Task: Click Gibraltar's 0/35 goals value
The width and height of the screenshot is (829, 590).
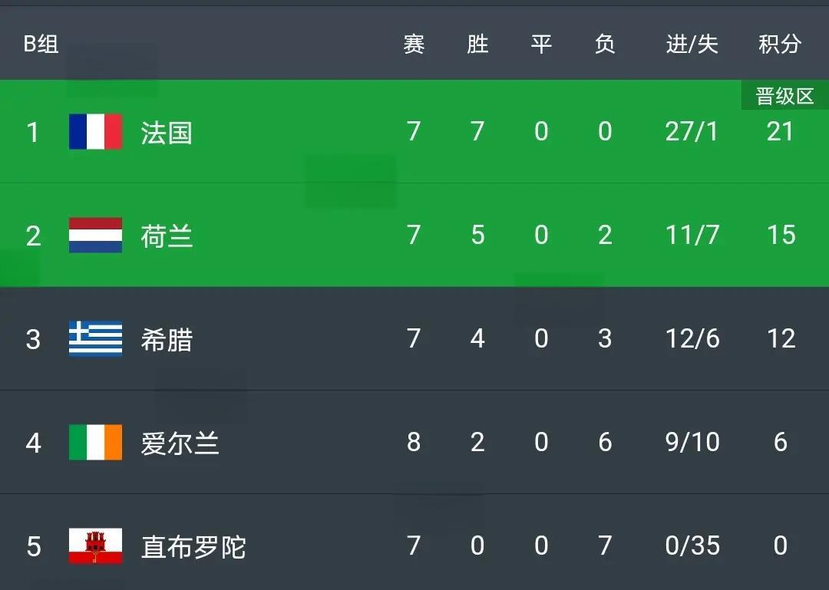Action: point(692,546)
